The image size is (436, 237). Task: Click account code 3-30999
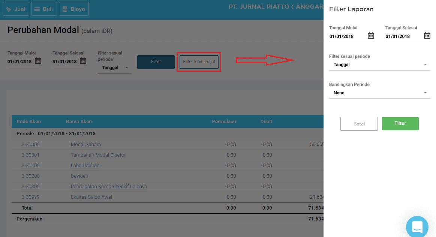(x=31, y=197)
